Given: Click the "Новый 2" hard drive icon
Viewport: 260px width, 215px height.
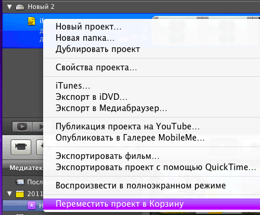Looking at the screenshot, I should click(20, 7).
